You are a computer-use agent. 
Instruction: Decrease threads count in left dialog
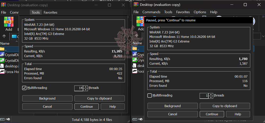(86, 89)
